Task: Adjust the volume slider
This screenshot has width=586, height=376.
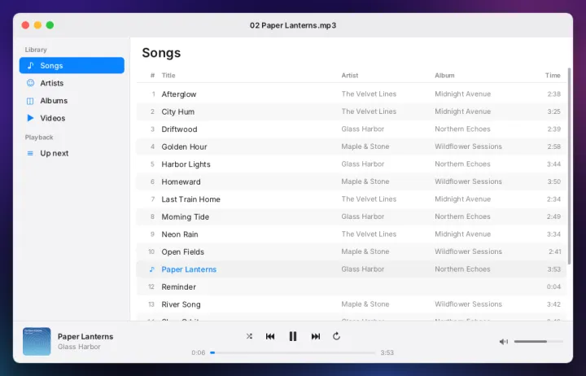Action: click(539, 342)
